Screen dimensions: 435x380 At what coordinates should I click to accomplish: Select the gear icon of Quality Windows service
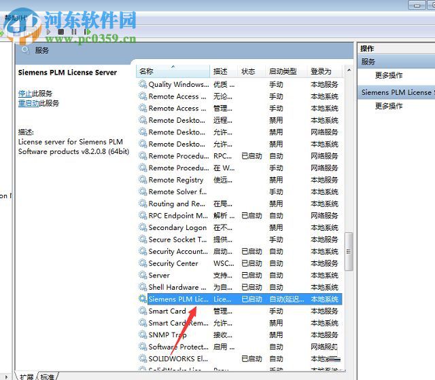[143, 84]
